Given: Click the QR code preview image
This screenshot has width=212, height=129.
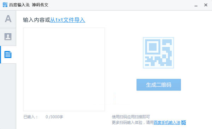Looking at the screenshot, I should 158,53.
